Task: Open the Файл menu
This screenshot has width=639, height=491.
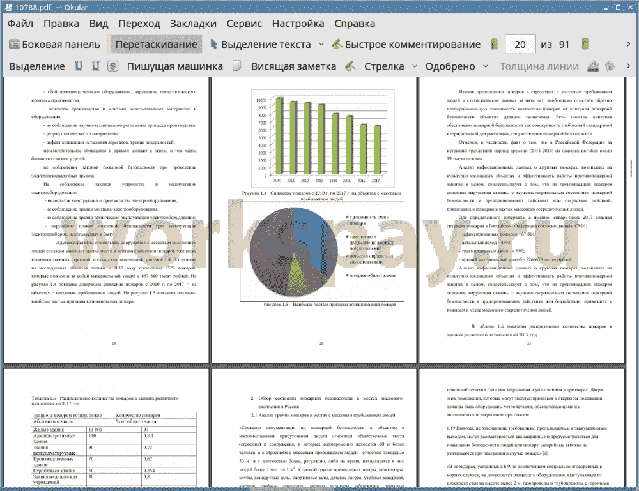Action: coord(20,24)
